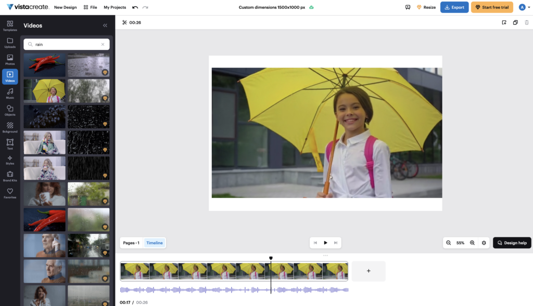The height and width of the screenshot is (306, 533).
Task: Open the Objects panel
Action: pyautogui.click(x=10, y=111)
